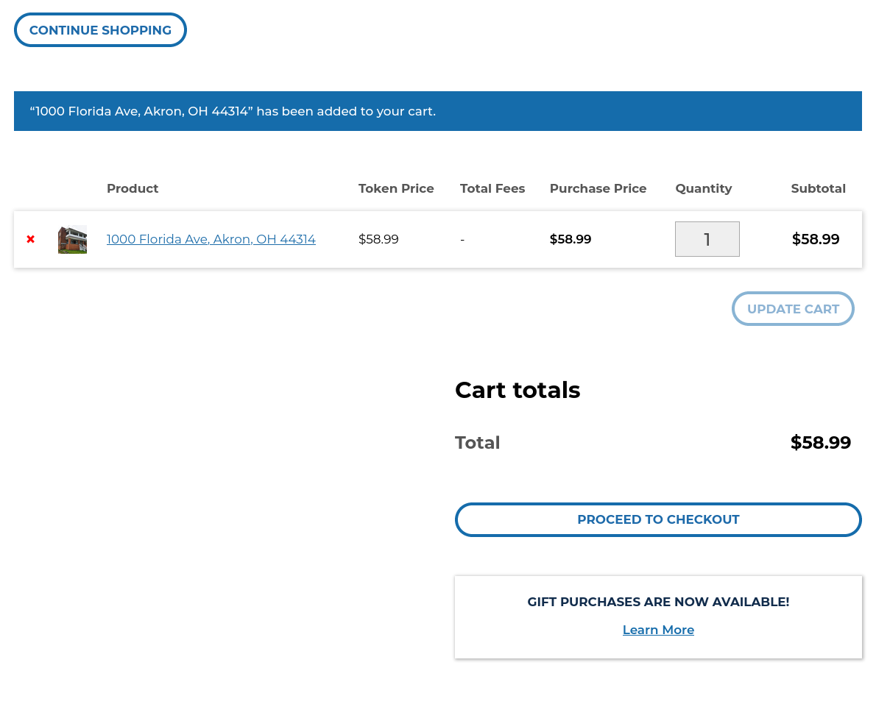Focus the quantity input field
890x718 pixels.
tap(707, 239)
